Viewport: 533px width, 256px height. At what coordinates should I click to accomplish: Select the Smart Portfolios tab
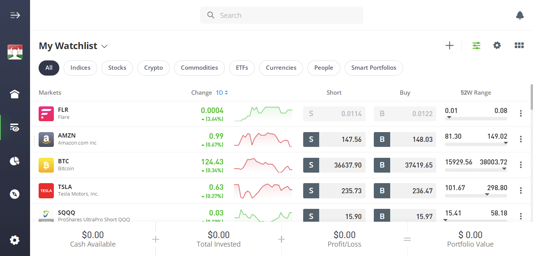pyautogui.click(x=373, y=68)
